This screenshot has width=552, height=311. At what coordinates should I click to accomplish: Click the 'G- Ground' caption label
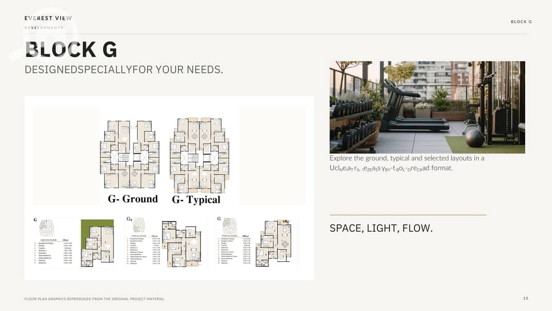coord(133,199)
